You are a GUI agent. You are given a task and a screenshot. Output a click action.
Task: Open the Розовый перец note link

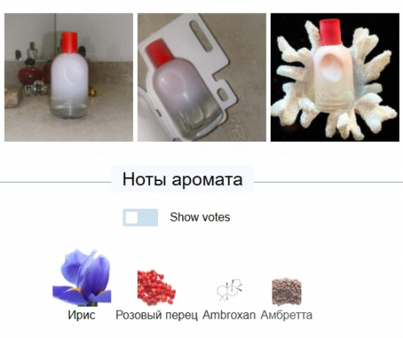tap(156, 315)
